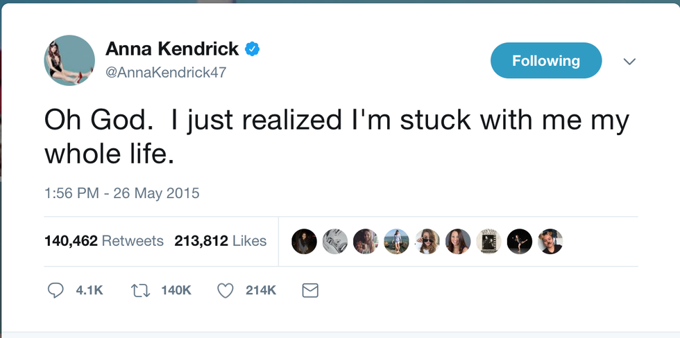The height and width of the screenshot is (338, 680).
Task: Click the envelope direct message icon
Action: [x=311, y=291]
